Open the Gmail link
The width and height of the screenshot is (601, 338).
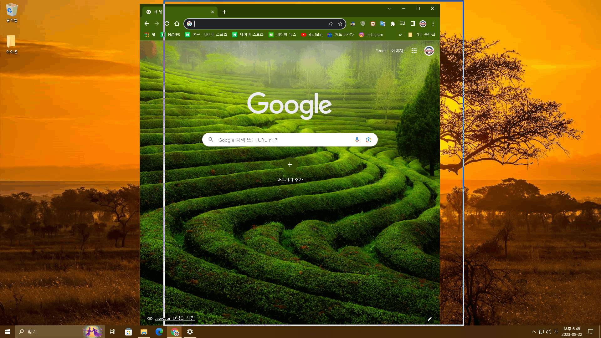pyautogui.click(x=381, y=51)
